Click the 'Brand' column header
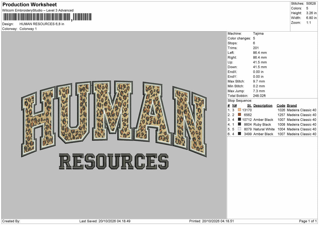Screen dimensions: 319x225 pyautogui.click(x=292, y=105)
